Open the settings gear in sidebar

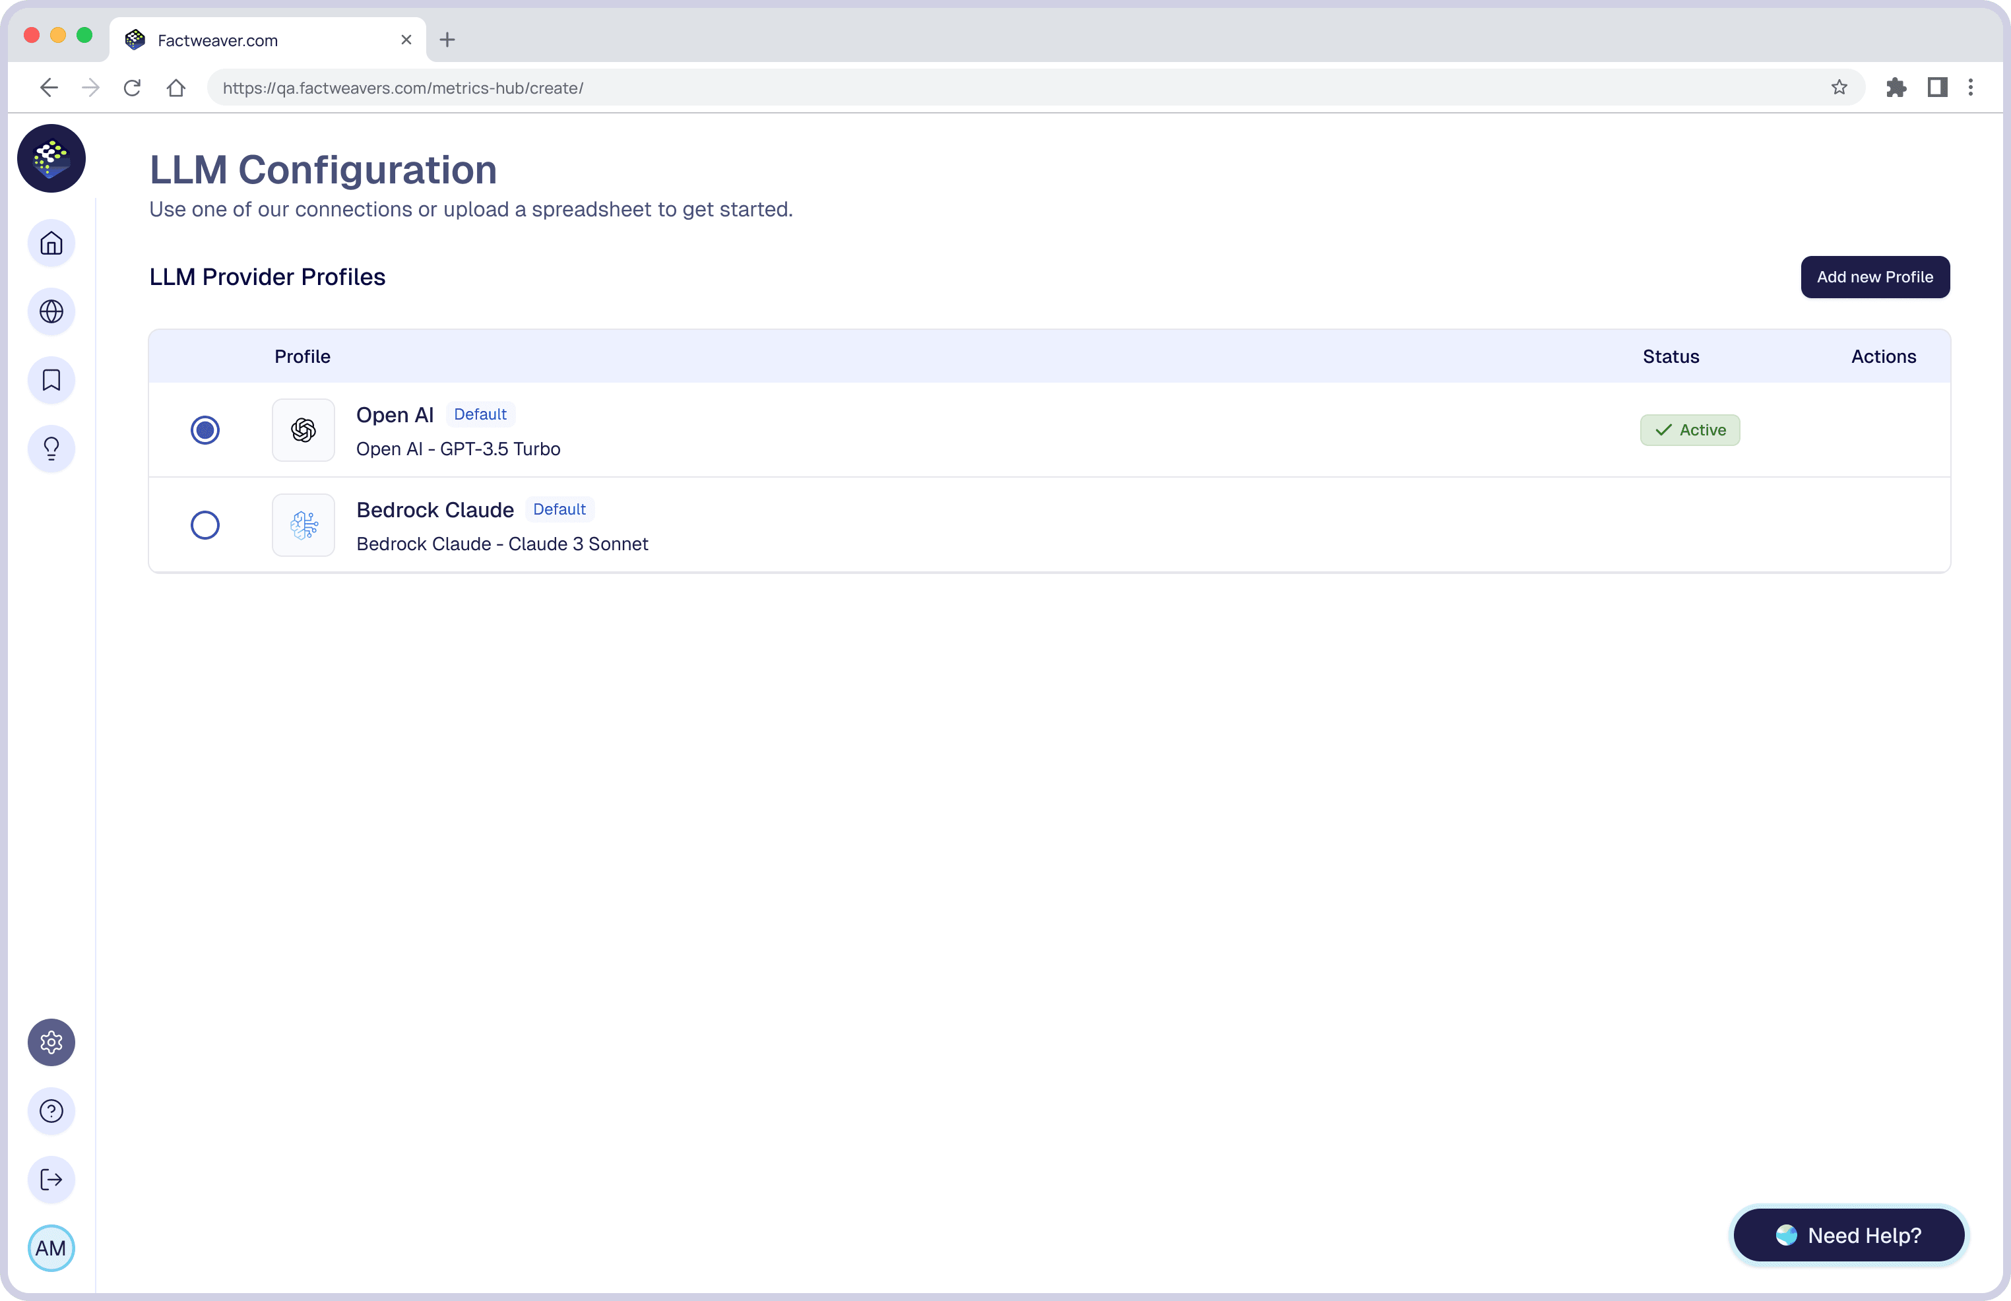click(x=51, y=1042)
